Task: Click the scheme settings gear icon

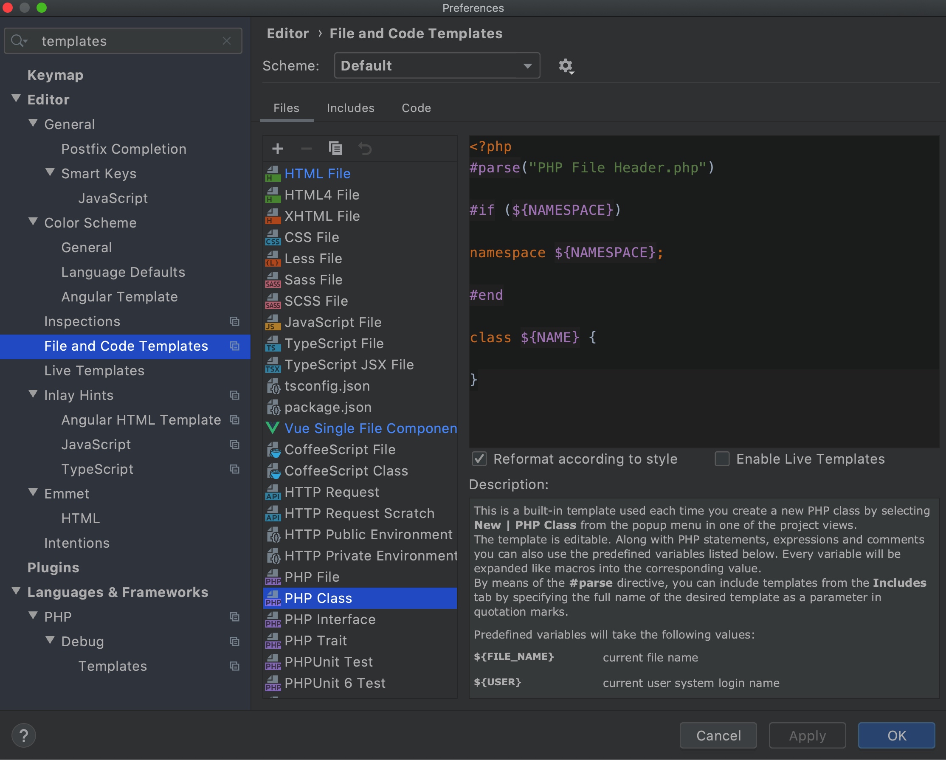Action: pos(566,66)
